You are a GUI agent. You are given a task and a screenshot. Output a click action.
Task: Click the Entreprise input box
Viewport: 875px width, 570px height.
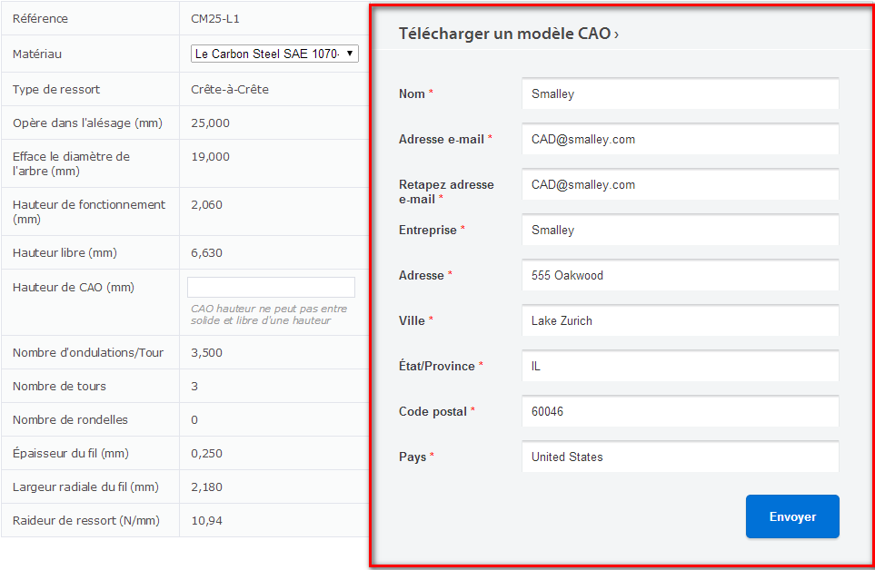pyautogui.click(x=680, y=231)
